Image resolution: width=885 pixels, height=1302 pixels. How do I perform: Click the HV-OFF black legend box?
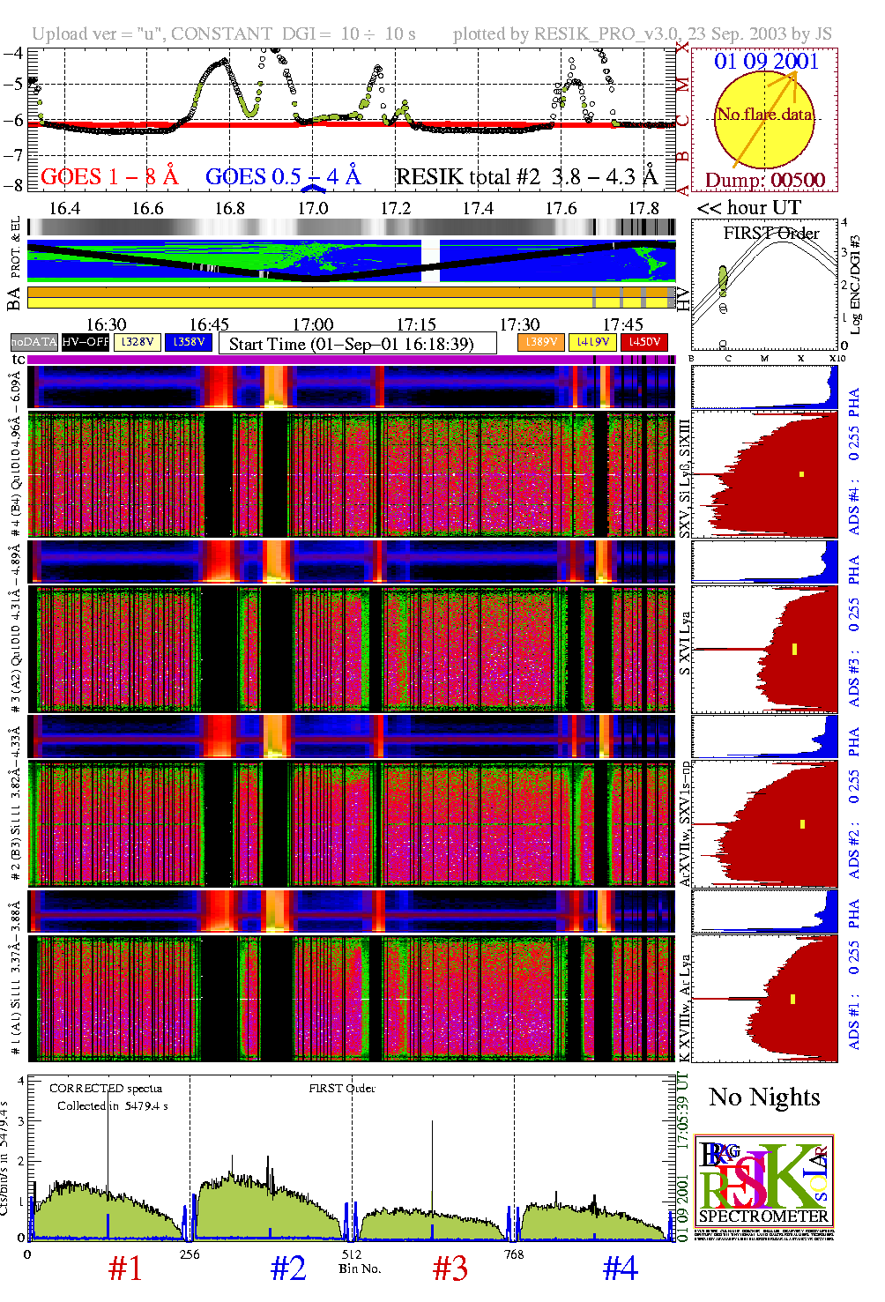click(x=86, y=342)
